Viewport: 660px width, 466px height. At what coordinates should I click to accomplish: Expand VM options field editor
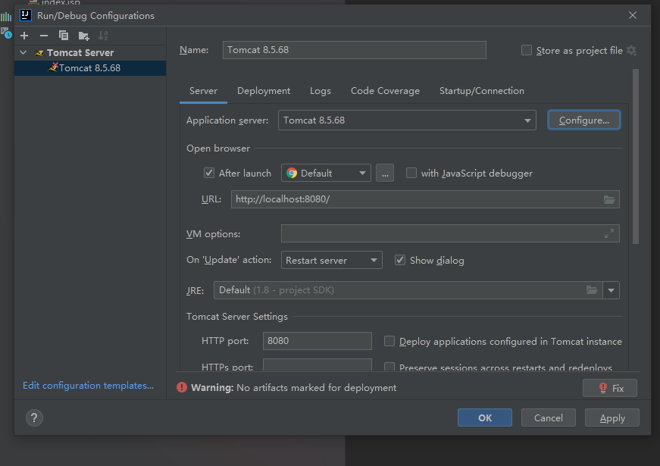tap(609, 233)
